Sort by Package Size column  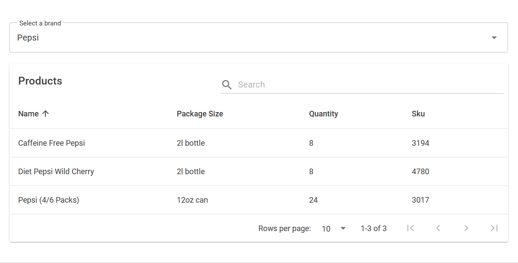[200, 114]
